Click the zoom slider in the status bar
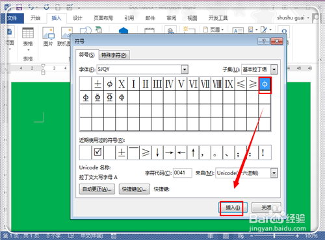Screen dimensions: 325x240 (x=274, y=235)
